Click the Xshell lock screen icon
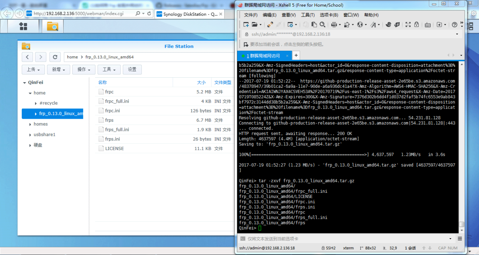 click(x=417, y=25)
